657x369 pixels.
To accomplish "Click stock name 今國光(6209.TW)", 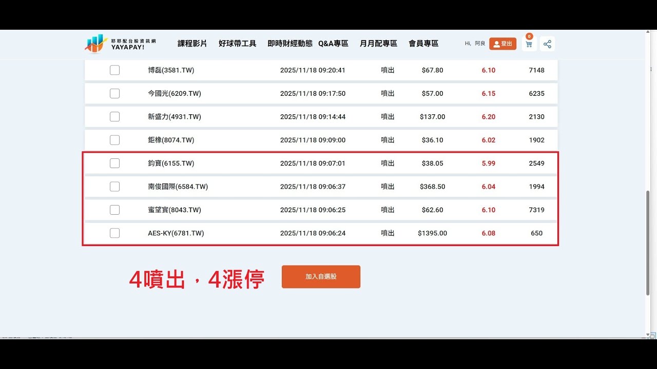I will coord(175,93).
